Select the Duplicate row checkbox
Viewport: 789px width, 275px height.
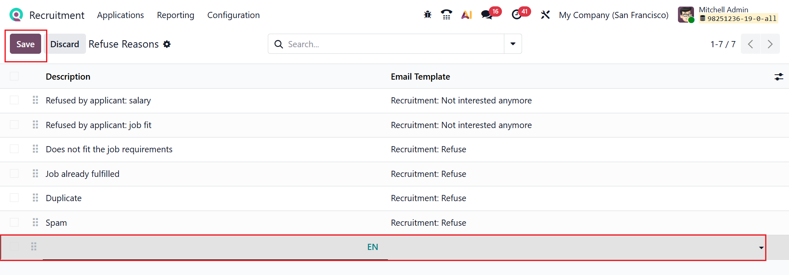(14, 198)
